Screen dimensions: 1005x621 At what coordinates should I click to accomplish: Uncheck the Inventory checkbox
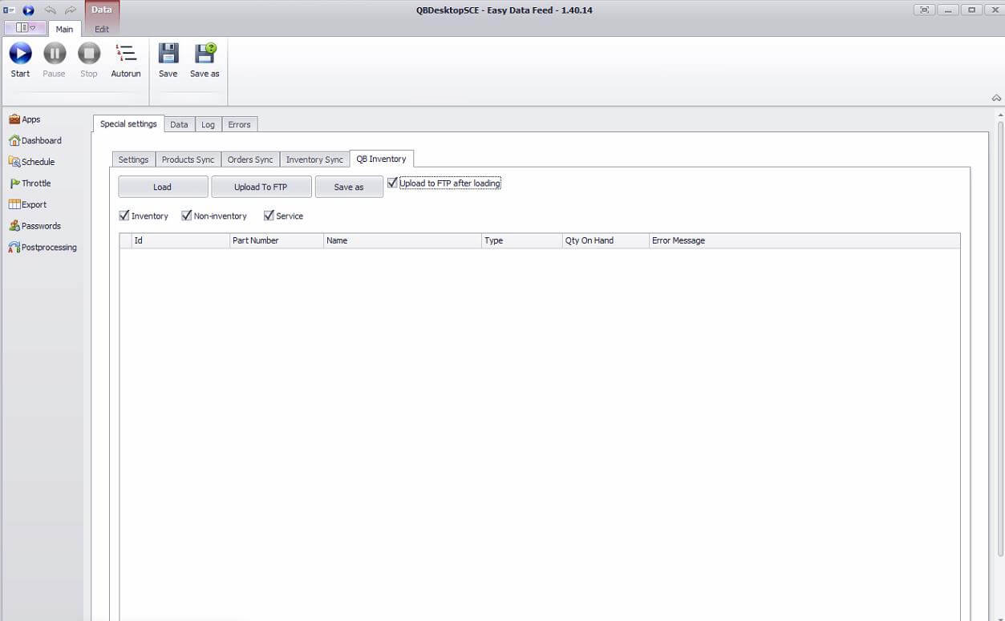click(x=124, y=216)
